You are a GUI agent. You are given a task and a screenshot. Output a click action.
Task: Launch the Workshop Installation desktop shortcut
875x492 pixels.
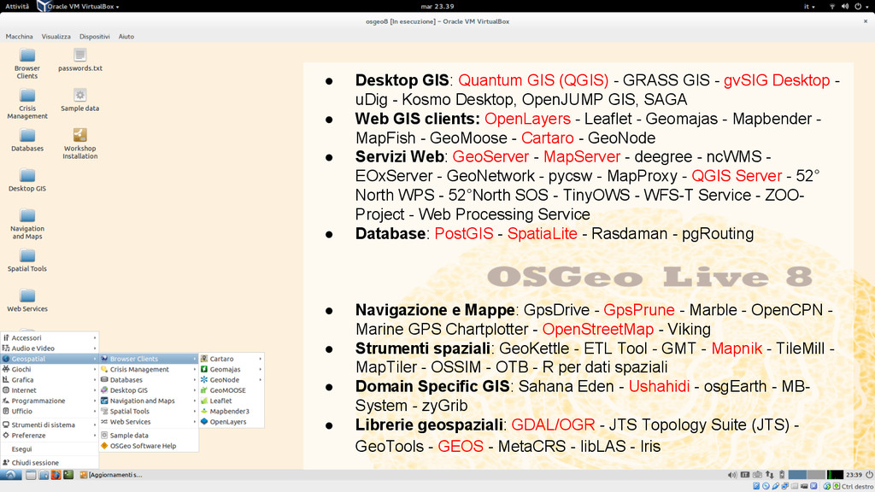pos(79,143)
